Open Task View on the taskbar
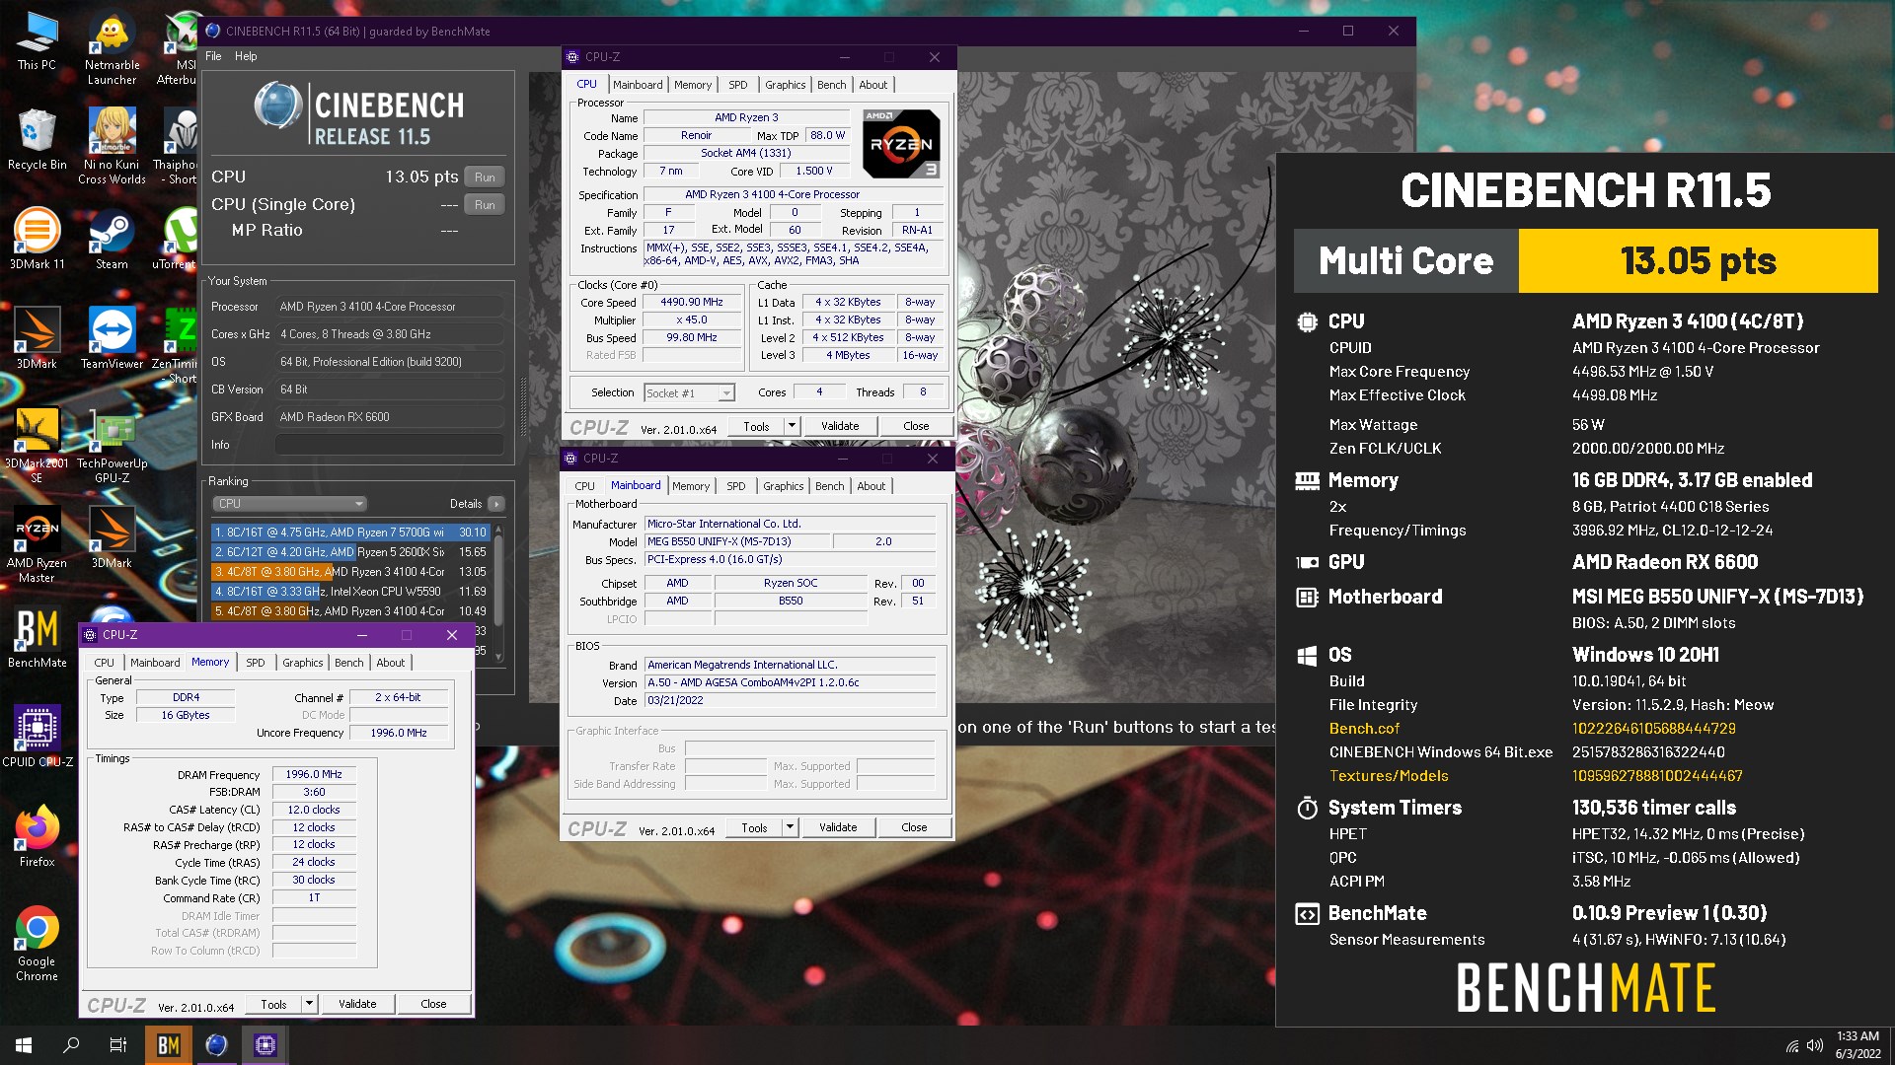The image size is (1895, 1065). click(117, 1045)
